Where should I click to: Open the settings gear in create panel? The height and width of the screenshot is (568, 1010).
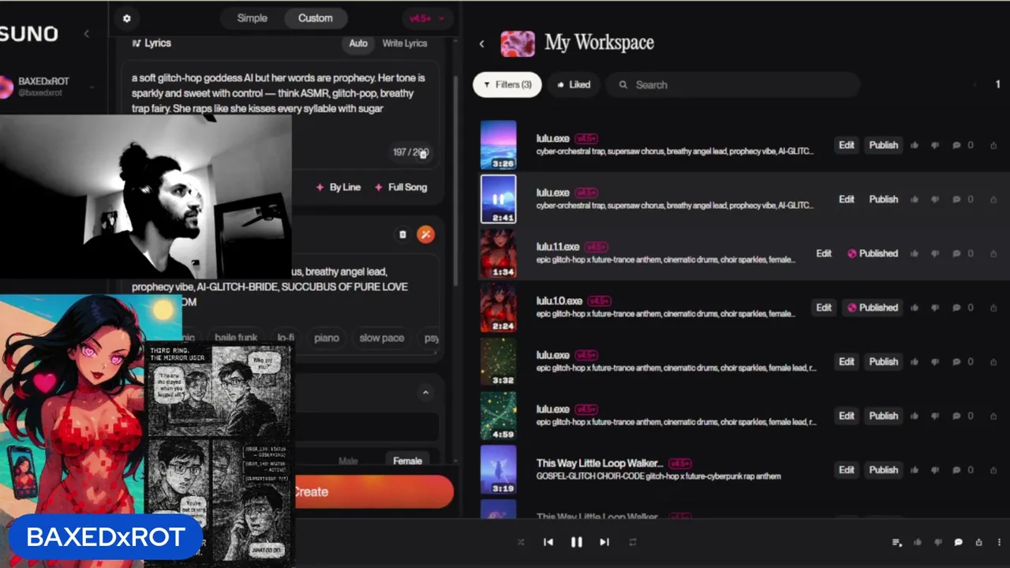click(126, 18)
